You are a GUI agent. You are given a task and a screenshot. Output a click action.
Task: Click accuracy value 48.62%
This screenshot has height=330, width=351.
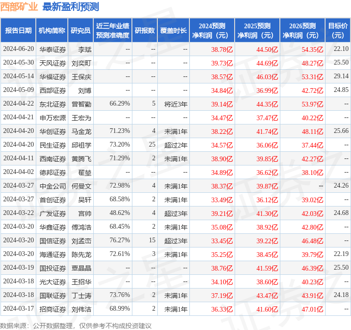pyautogui.click(x=120, y=213)
